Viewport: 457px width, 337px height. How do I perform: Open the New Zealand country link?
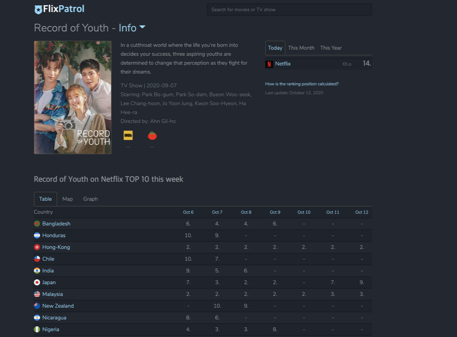[58, 306]
